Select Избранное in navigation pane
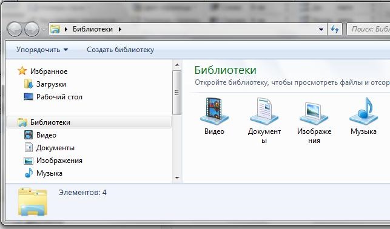 tap(49, 71)
